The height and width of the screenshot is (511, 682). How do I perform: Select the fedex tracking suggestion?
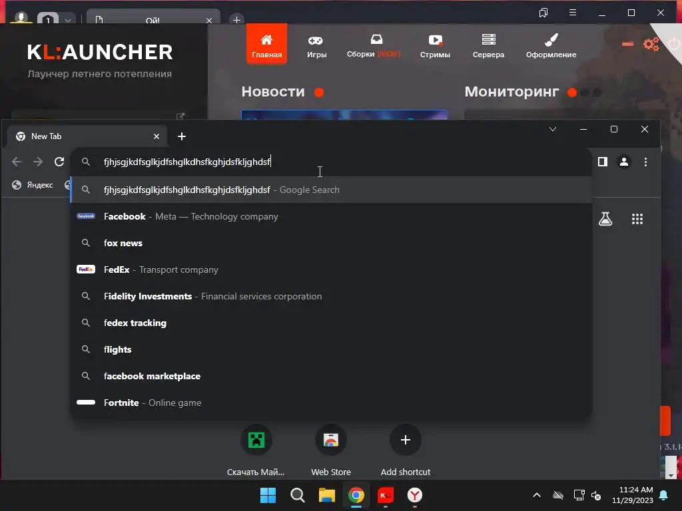[331, 323]
